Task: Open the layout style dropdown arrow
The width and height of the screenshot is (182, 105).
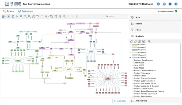Action: (48, 17)
